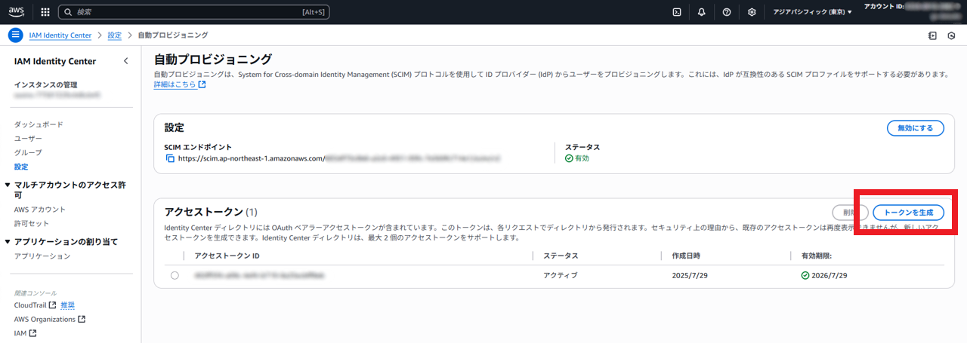Open 許可セット in the sidebar
Screen dimensions: 967x343
coord(32,224)
